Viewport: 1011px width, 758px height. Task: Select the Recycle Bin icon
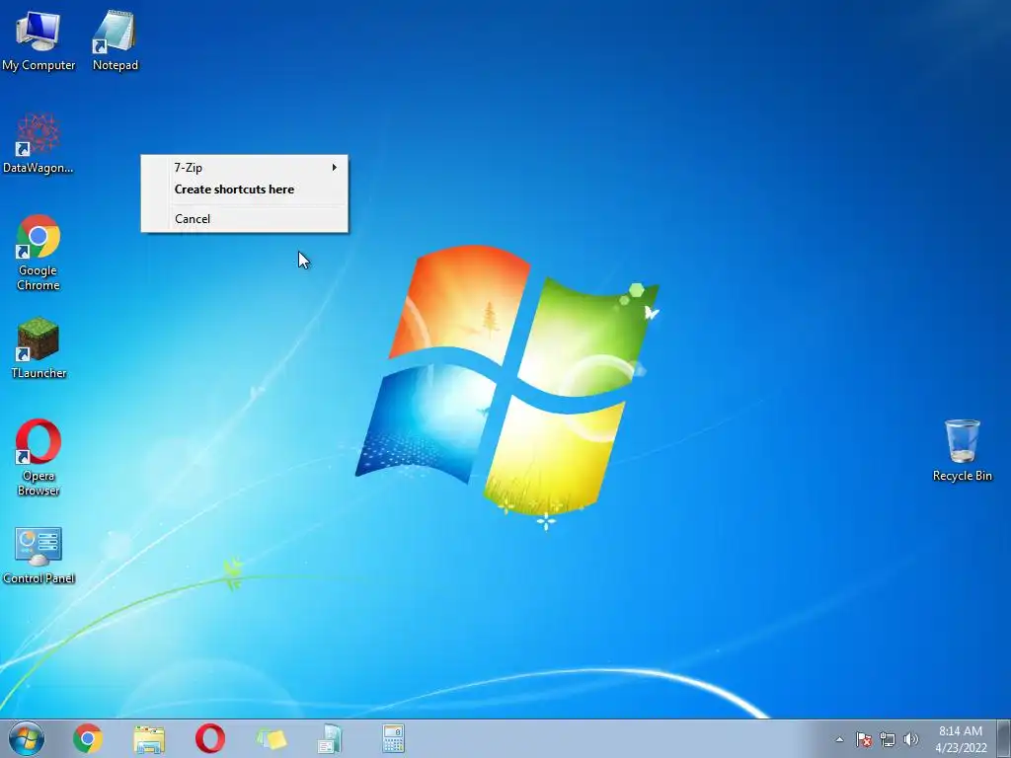(x=962, y=450)
